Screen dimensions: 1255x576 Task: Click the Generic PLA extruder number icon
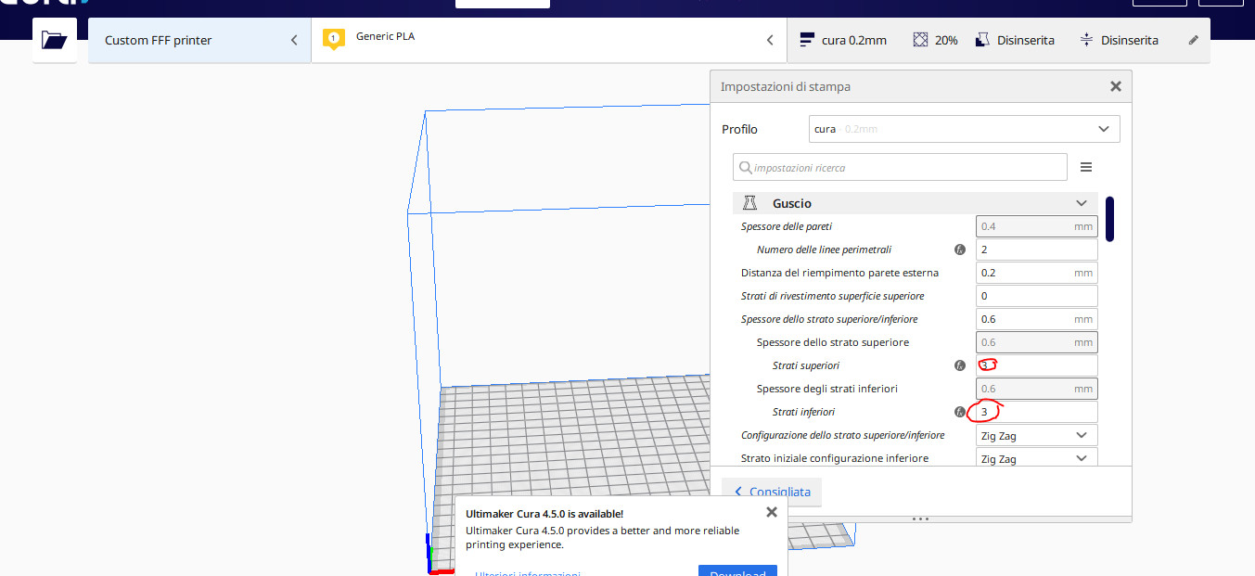pos(334,39)
